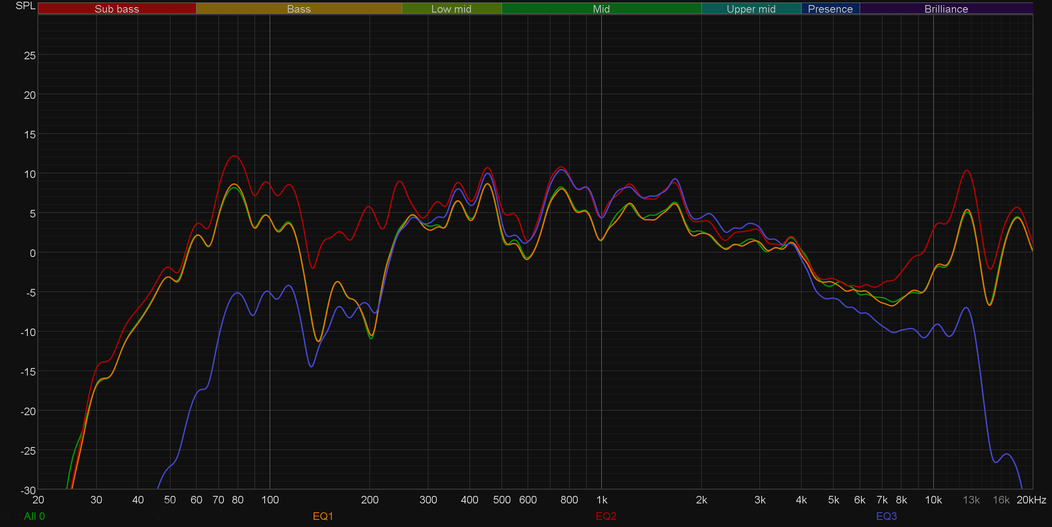Click the '-30' dB axis label
The height and width of the screenshot is (527, 1052).
28,490
